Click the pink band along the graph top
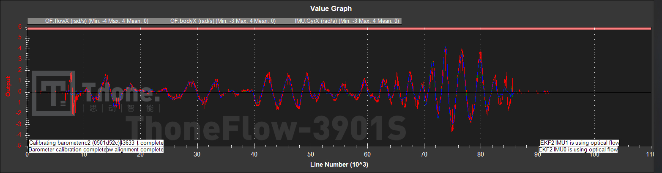 coord(338,28)
